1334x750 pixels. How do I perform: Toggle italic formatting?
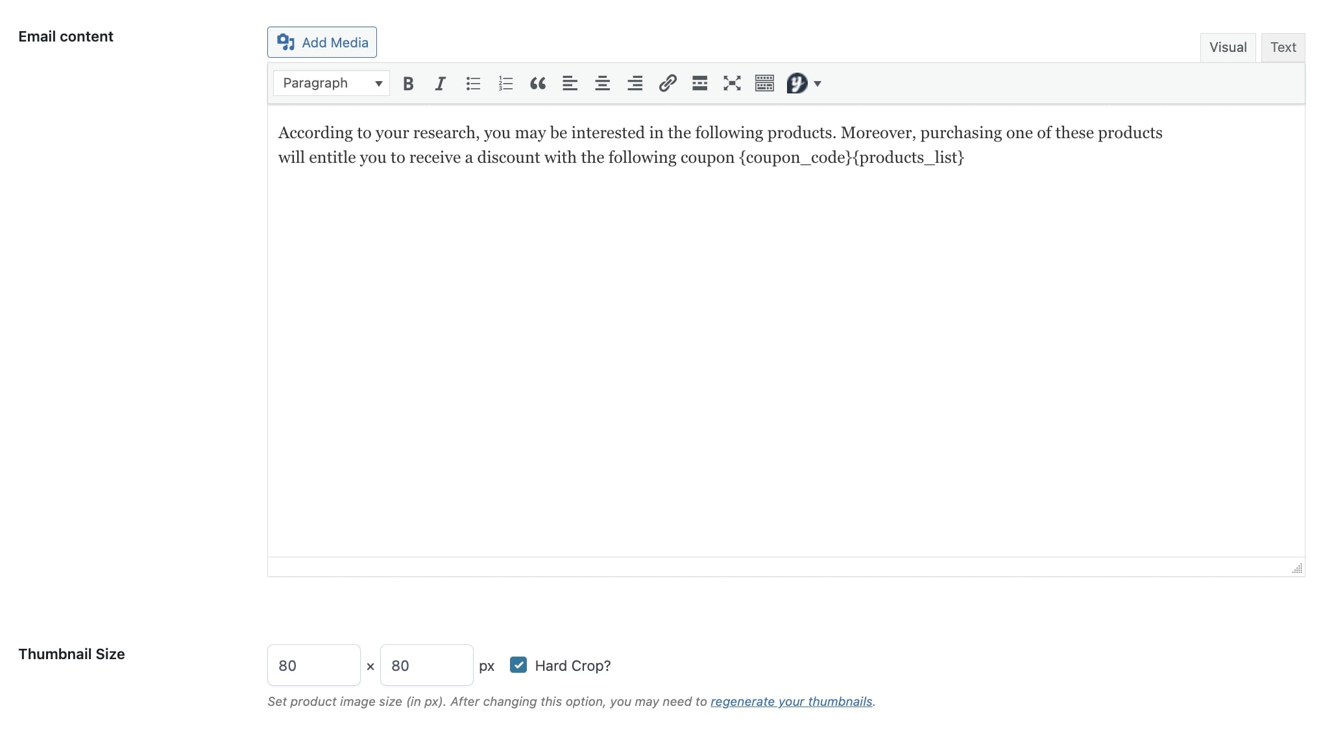[x=441, y=83]
